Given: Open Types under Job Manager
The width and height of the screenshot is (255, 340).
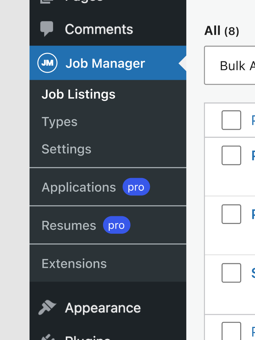Looking at the screenshot, I should coord(59,122).
